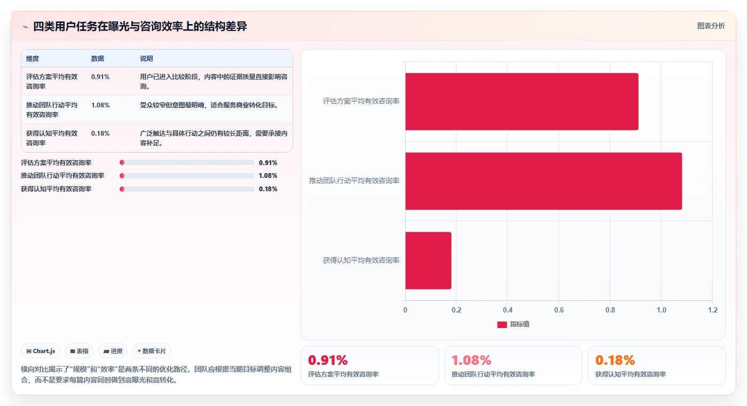This screenshot has width=747, height=406.
Task: Click the 获得认知平均有效咨询率 chart axis label
Action: click(361, 260)
